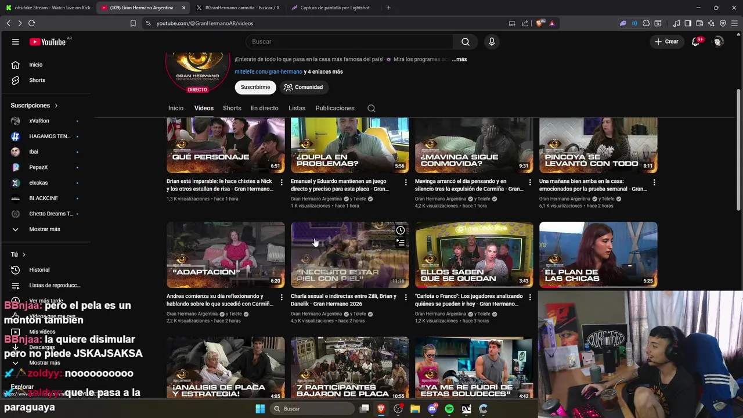Open options menu for 'Una mañana bien arriba' video

point(654,182)
